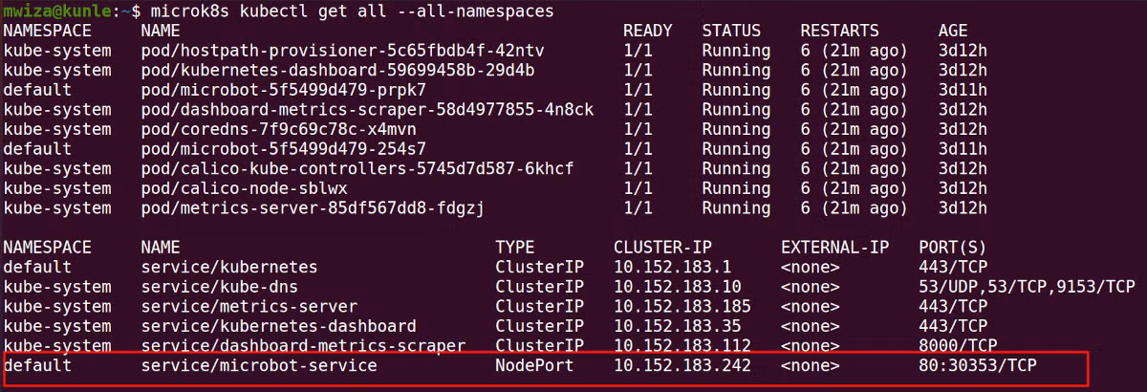Click the 'PORT(S)' column header

pyautogui.click(x=953, y=248)
